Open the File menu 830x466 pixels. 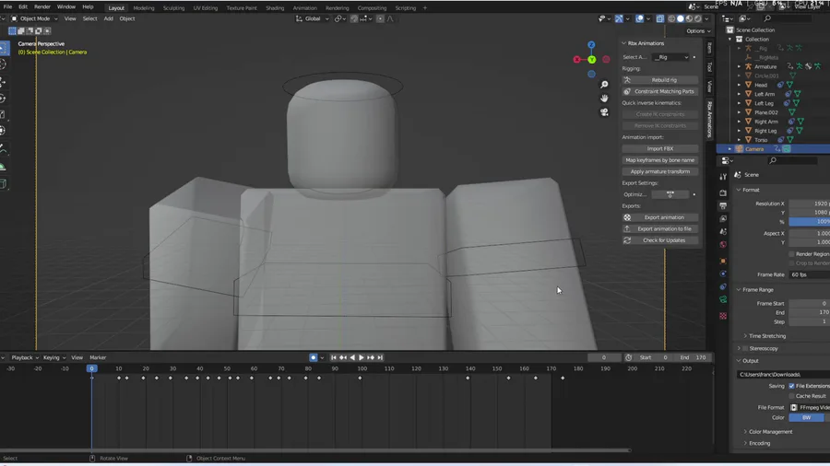[7, 6]
